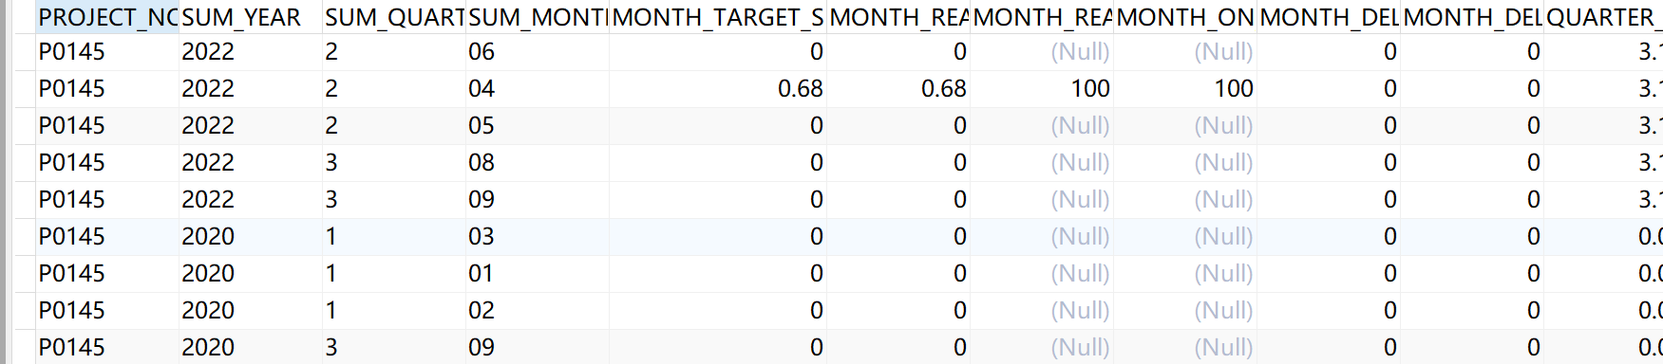Click PROJECT_NO cell in first data row
The height and width of the screenshot is (364, 1663).
106,52
